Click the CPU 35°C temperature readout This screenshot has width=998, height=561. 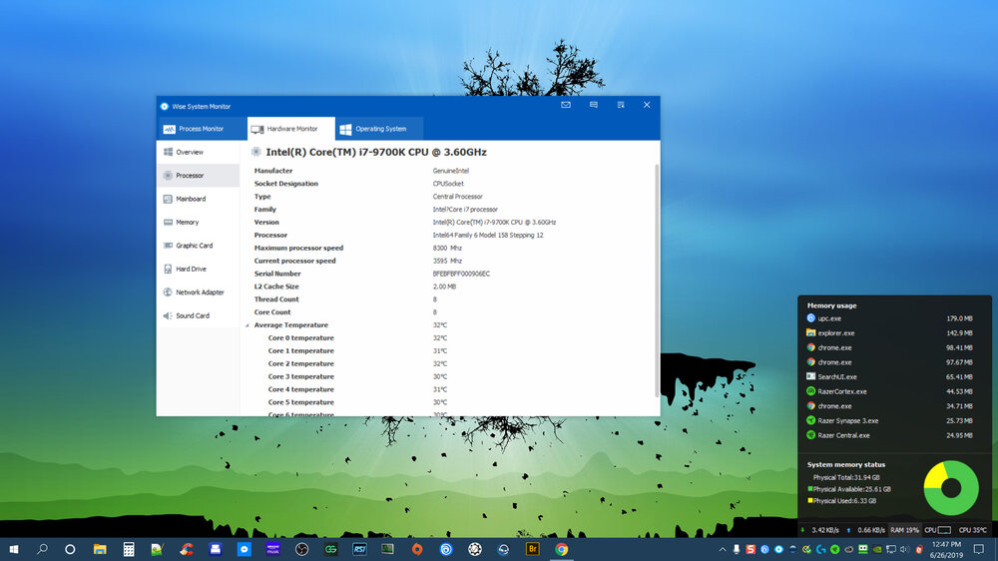972,530
